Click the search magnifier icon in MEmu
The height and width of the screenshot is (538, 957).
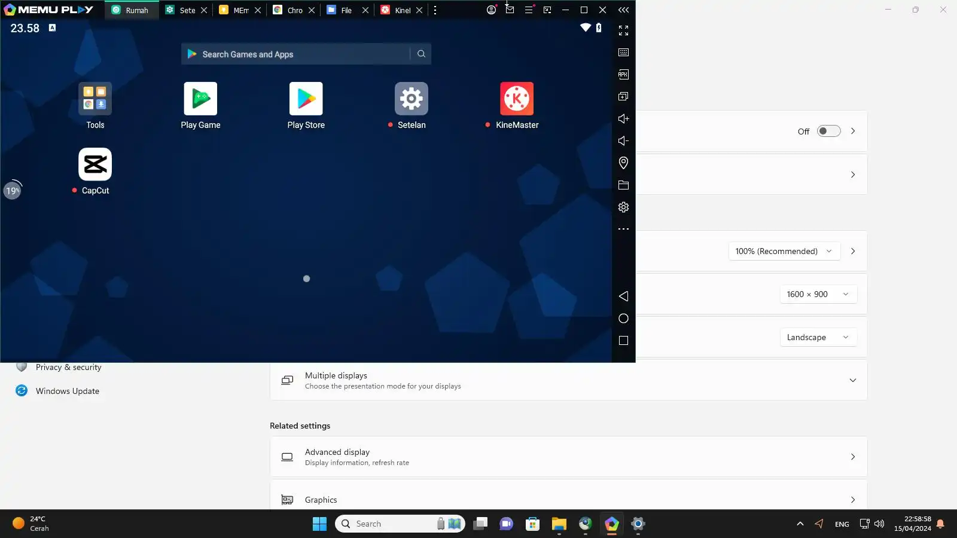coord(421,54)
